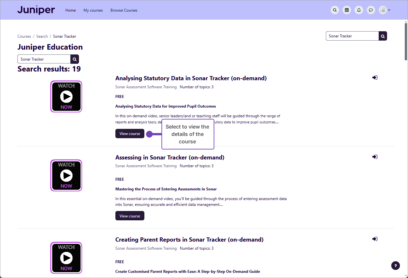Click the magnifier beside the left Sonar Tracker field
This screenshot has width=408, height=278.
pyautogui.click(x=74, y=59)
